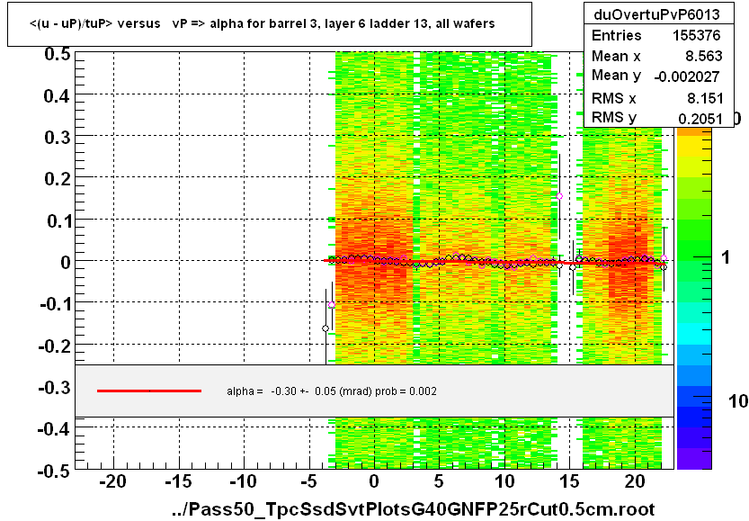Click the x-axis tick label 5

(x=439, y=481)
